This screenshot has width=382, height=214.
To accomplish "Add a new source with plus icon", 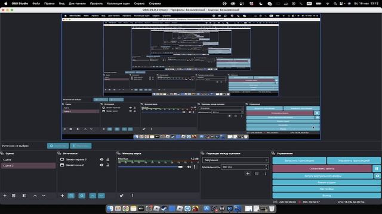I will (62, 196).
